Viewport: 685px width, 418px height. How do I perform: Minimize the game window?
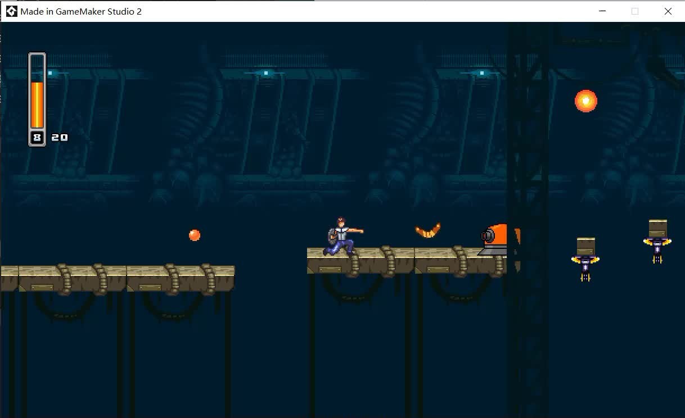(602, 11)
